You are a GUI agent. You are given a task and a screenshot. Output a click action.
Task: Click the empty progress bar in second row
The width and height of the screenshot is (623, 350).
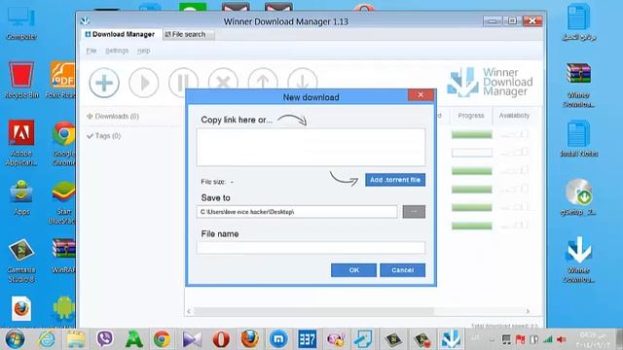click(471, 153)
